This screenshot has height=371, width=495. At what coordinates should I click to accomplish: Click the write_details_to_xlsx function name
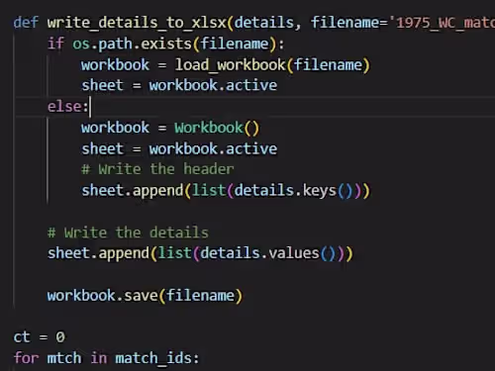pyautogui.click(x=137, y=23)
